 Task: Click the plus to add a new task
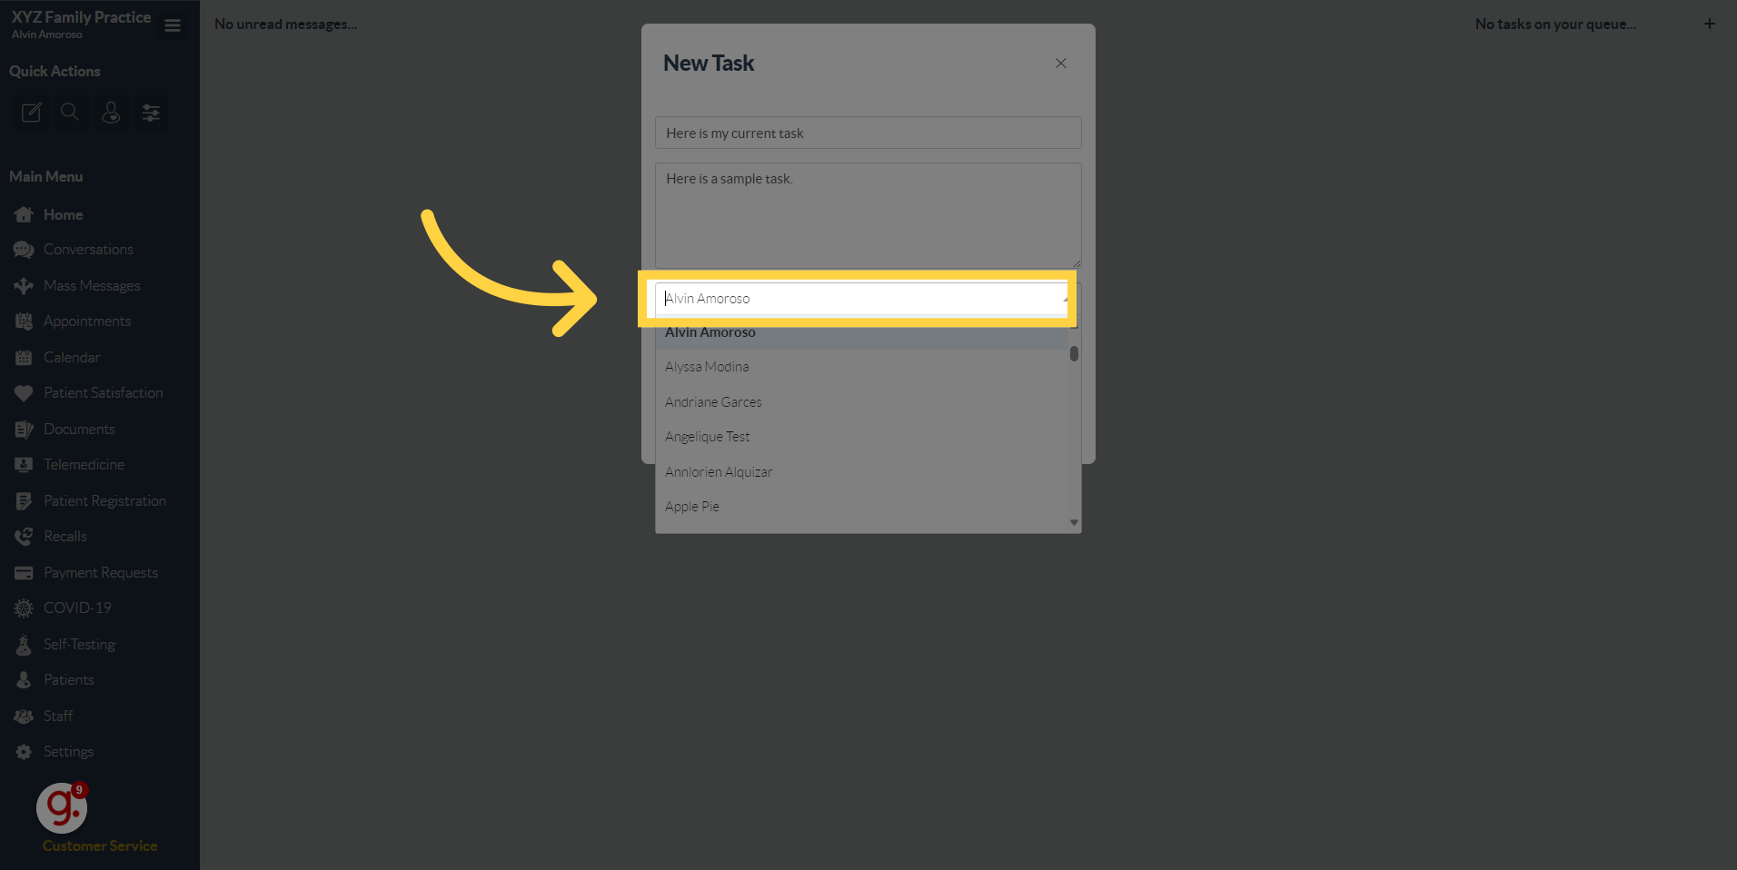[x=1710, y=24]
